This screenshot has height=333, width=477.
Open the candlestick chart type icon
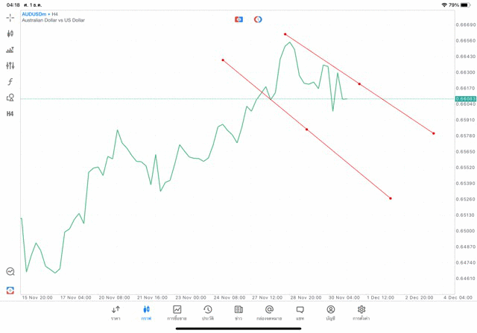10,34
